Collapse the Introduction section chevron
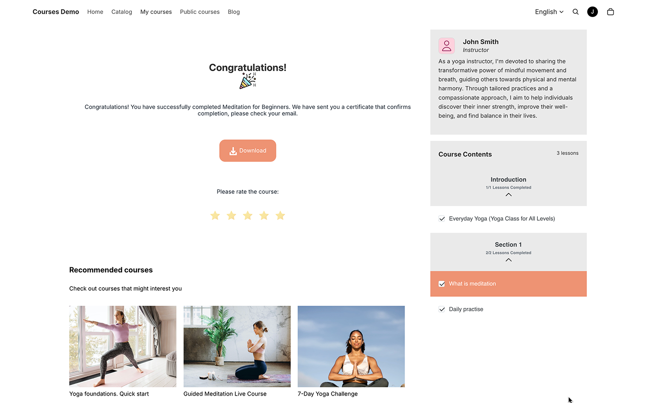 [x=508, y=195]
